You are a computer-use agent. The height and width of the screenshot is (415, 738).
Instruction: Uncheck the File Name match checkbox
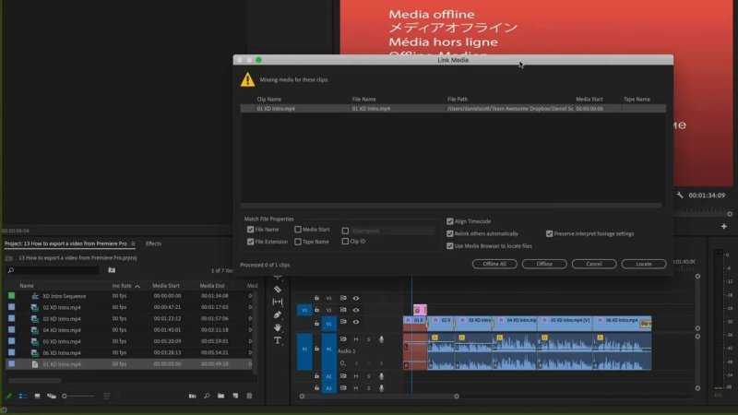(250, 230)
